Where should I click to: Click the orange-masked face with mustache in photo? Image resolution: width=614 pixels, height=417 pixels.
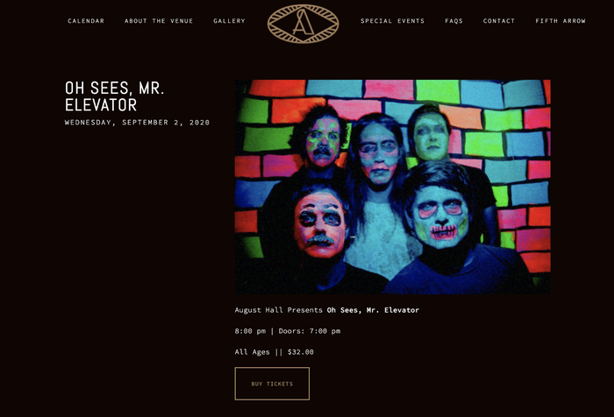pyautogui.click(x=320, y=223)
